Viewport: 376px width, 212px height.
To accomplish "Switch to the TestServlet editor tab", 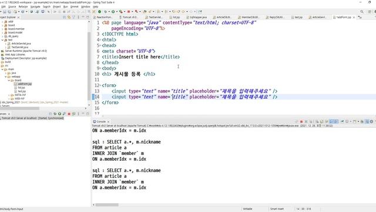I will coord(154,17).
